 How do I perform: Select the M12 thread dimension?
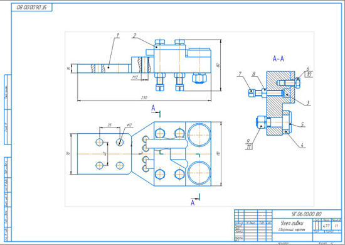click(x=135, y=77)
